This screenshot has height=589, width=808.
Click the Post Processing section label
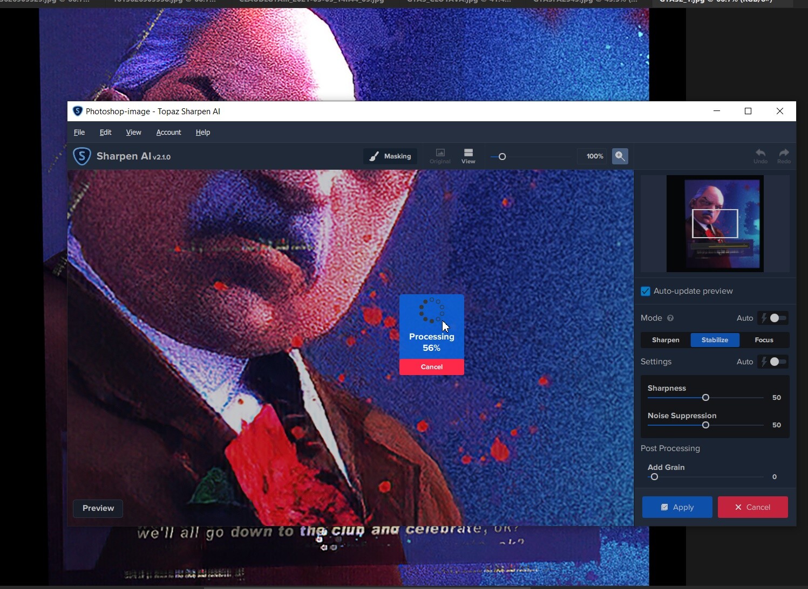pos(670,448)
